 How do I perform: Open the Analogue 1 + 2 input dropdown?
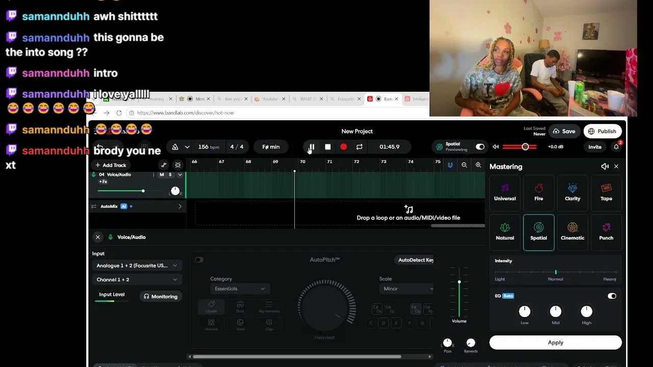coord(137,266)
